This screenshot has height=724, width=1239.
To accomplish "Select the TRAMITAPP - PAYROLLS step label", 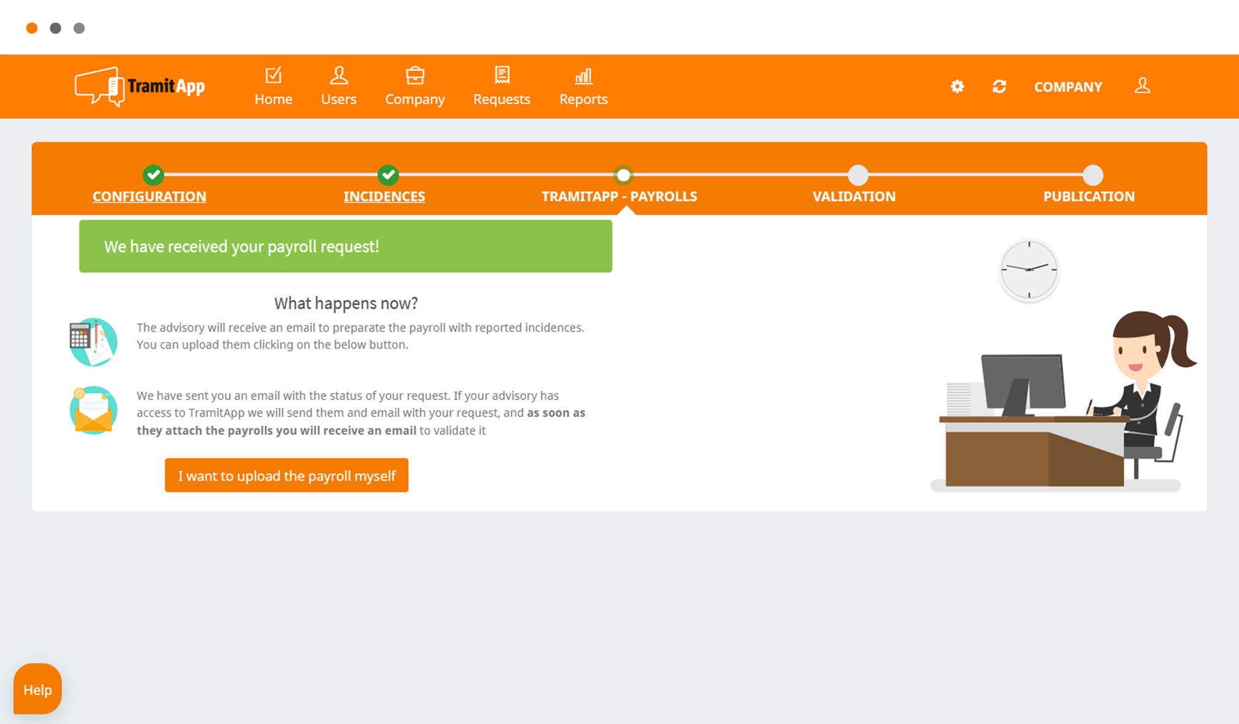I will coord(619,197).
